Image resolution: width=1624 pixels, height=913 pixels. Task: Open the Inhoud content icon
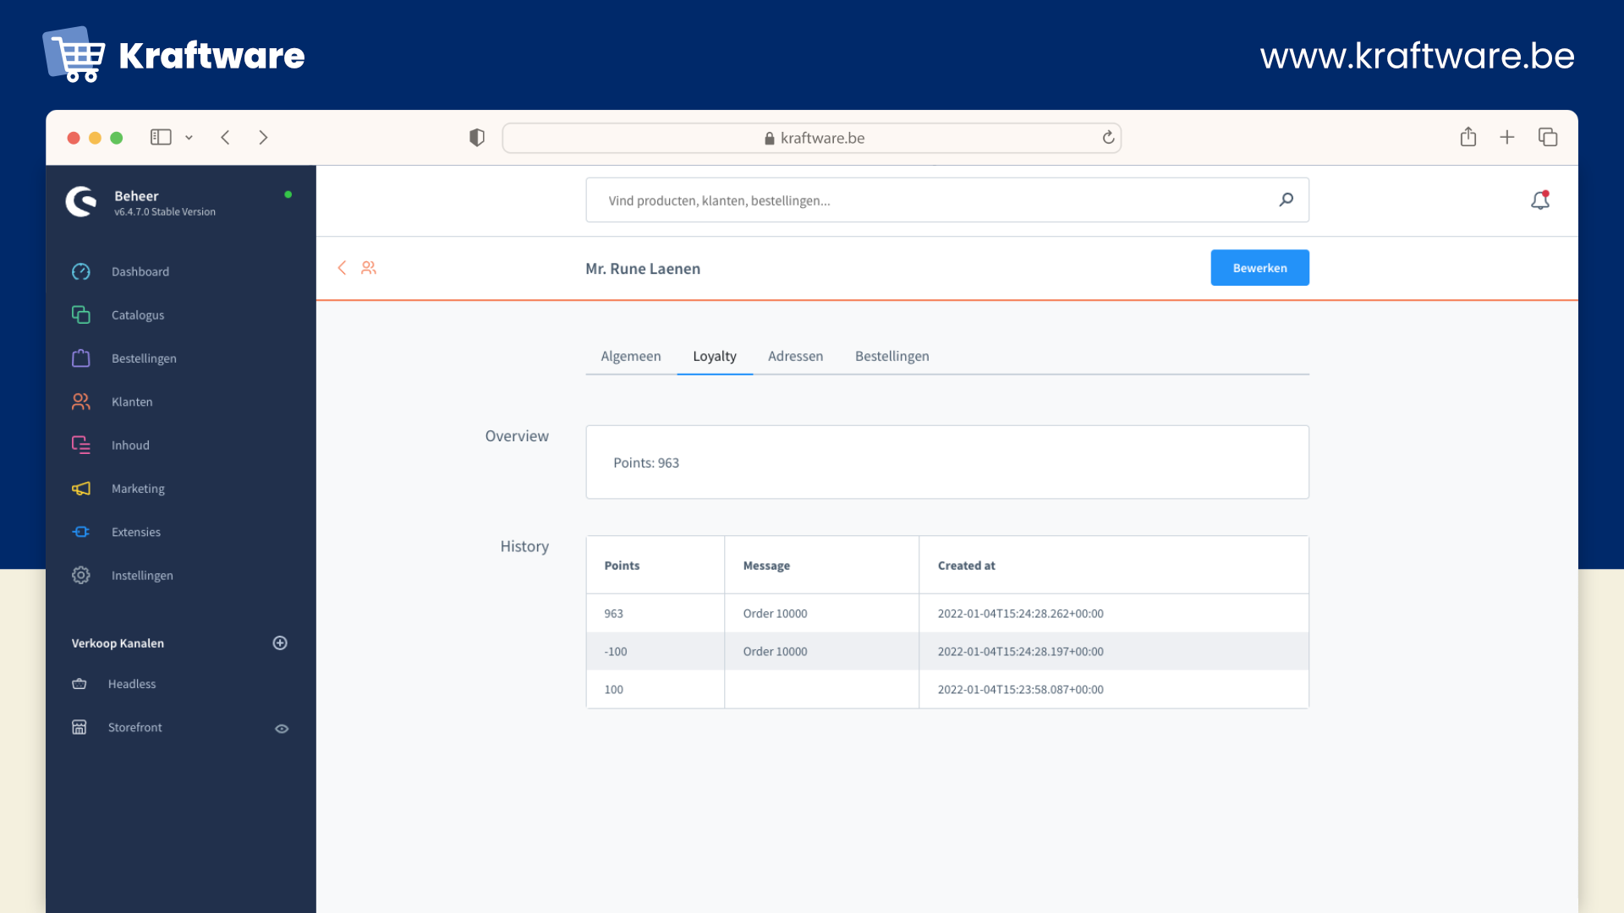click(x=81, y=445)
